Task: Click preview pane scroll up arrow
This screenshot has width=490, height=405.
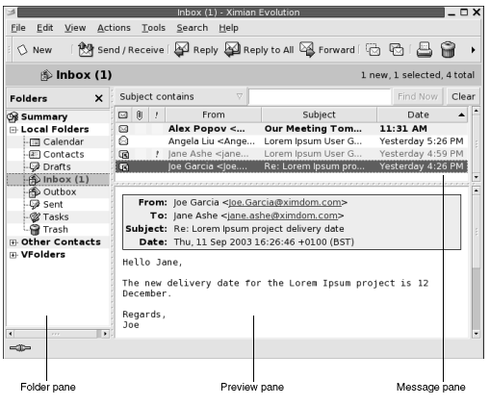Action: 477,190
